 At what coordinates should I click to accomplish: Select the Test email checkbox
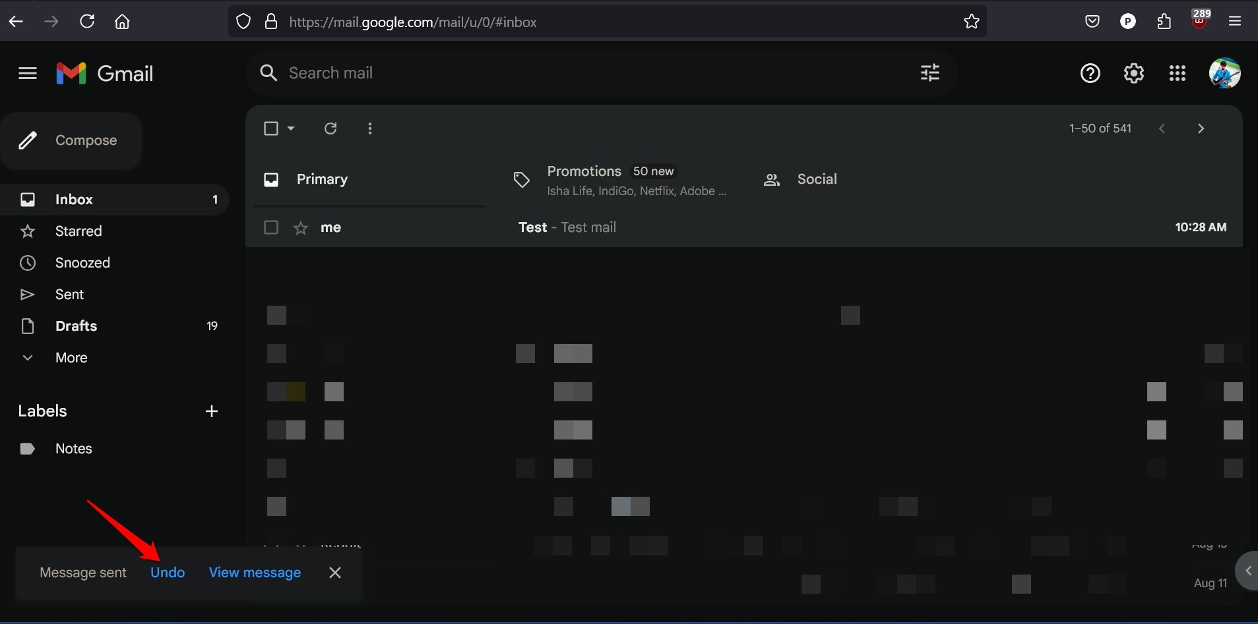click(271, 227)
